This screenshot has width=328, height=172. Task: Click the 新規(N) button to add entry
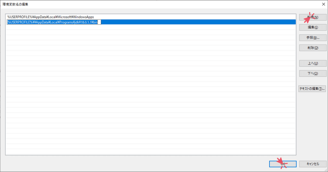click(x=313, y=17)
